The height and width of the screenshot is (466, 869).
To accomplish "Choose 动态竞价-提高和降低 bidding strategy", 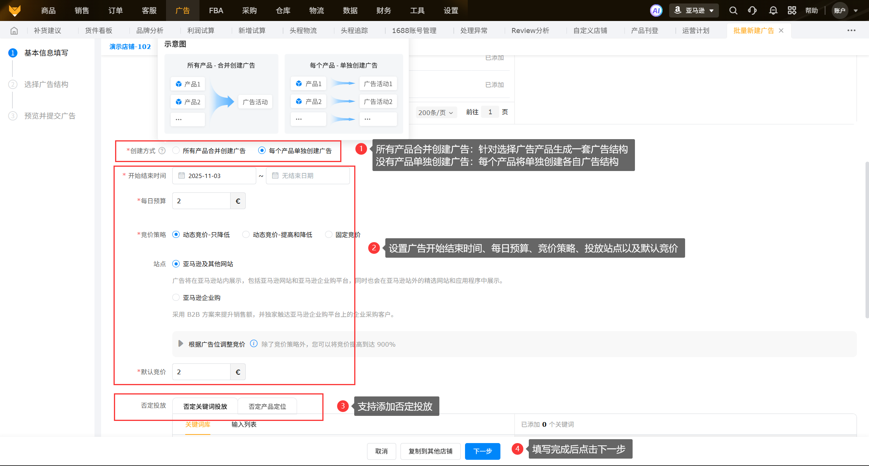I will click(246, 234).
